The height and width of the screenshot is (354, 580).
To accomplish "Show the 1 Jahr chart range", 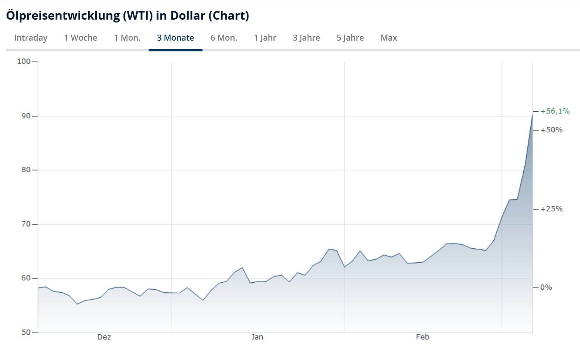I will coord(265,38).
